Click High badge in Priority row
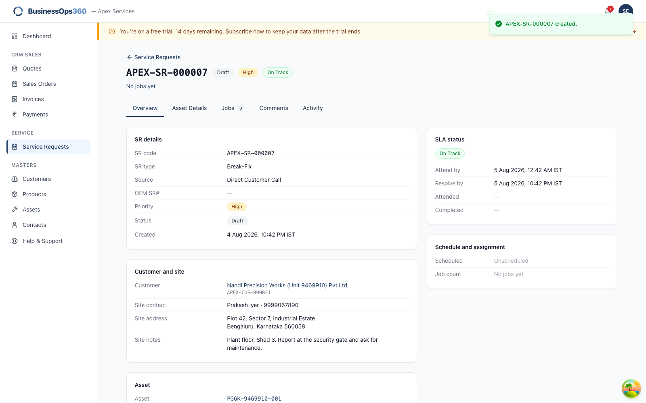 point(237,207)
